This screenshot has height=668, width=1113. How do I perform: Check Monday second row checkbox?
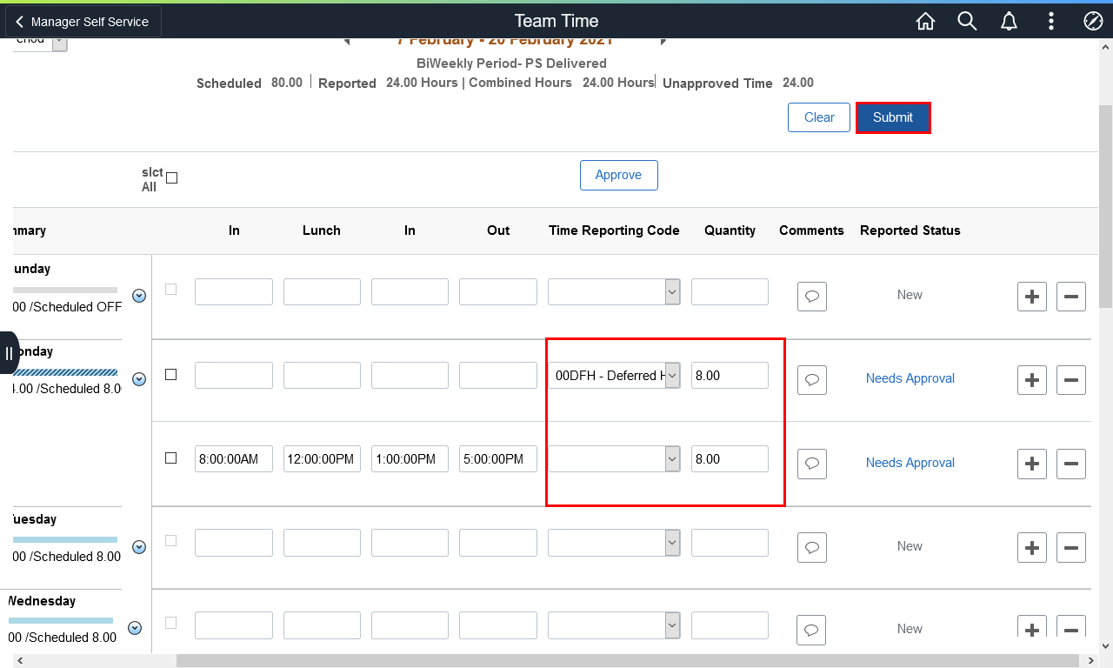click(x=170, y=458)
